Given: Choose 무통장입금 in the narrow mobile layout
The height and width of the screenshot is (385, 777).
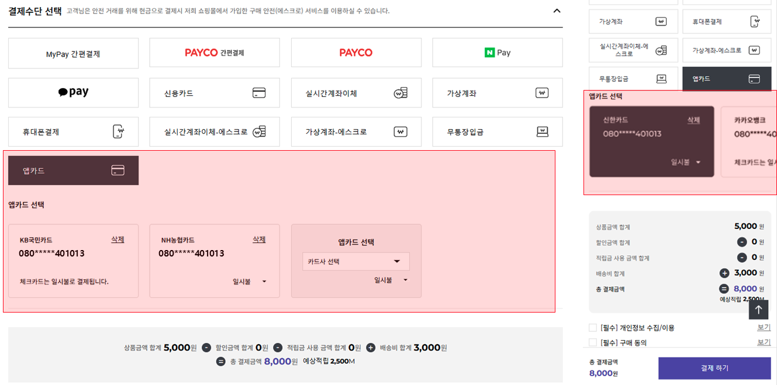Looking at the screenshot, I should (x=633, y=79).
